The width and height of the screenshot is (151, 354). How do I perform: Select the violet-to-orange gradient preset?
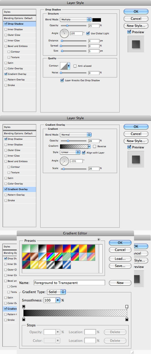(59, 248)
